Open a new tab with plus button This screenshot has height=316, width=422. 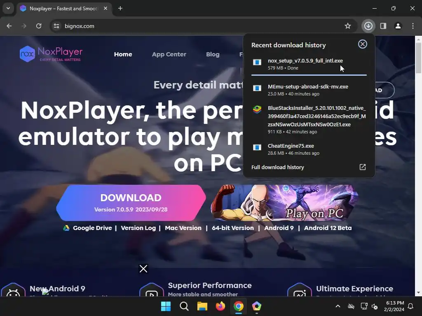coord(120,8)
